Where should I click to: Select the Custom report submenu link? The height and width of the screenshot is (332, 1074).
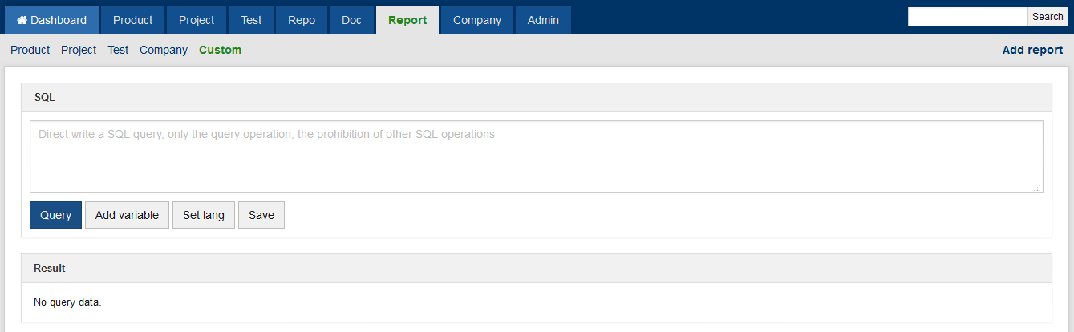tap(220, 50)
